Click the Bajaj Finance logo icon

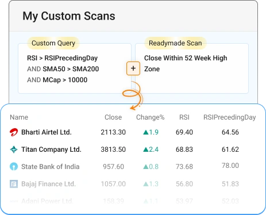click(14, 184)
